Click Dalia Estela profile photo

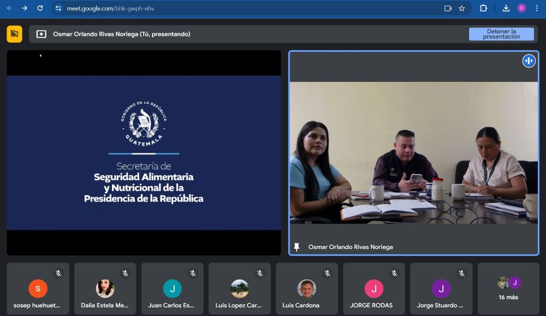[x=105, y=289]
